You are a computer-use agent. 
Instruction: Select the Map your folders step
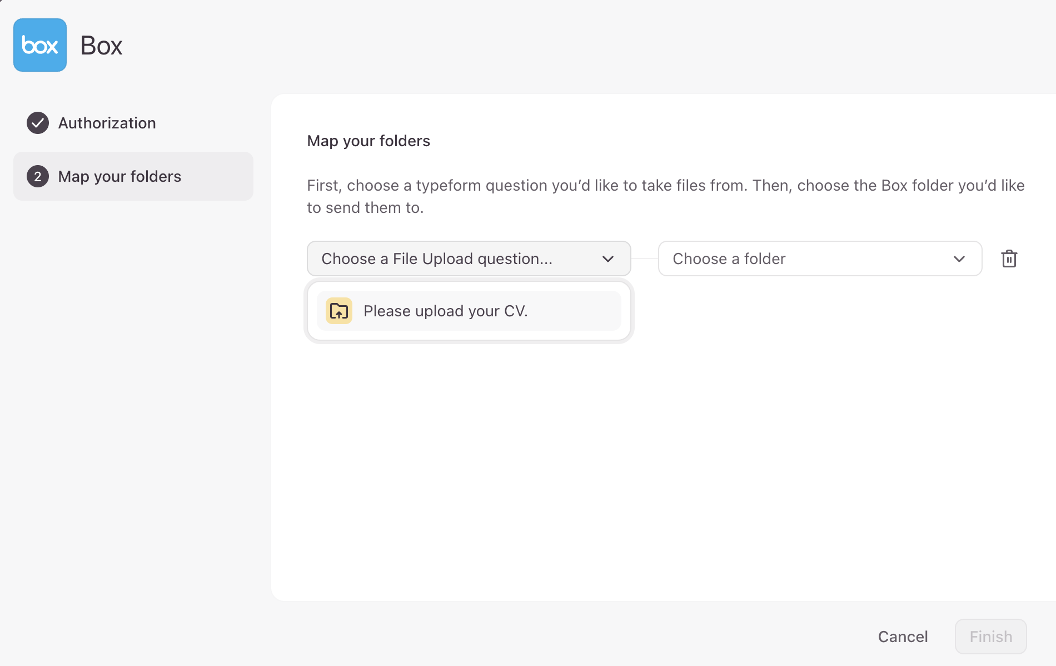[x=133, y=176]
